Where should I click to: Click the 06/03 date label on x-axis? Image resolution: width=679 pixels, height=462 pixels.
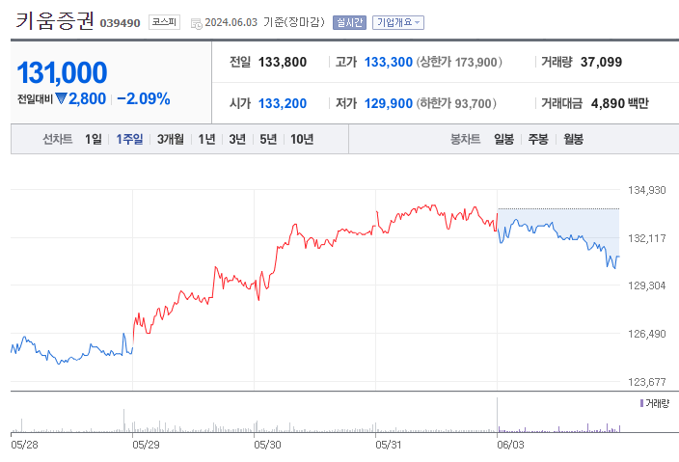(510, 445)
